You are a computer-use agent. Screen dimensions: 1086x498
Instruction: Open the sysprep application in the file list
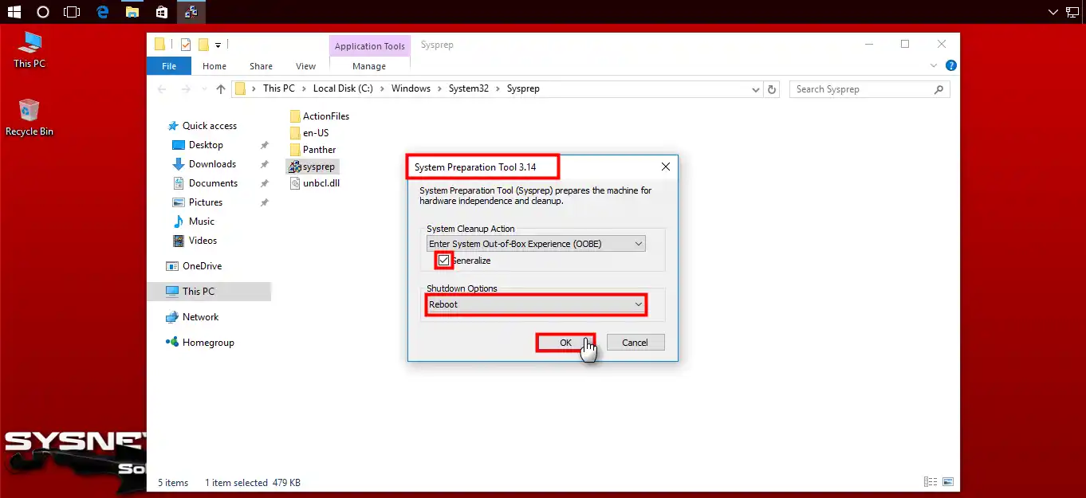pos(318,166)
